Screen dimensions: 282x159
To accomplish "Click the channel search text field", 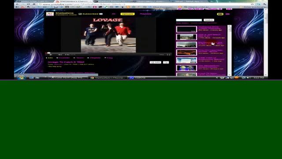I will click(x=189, y=20).
